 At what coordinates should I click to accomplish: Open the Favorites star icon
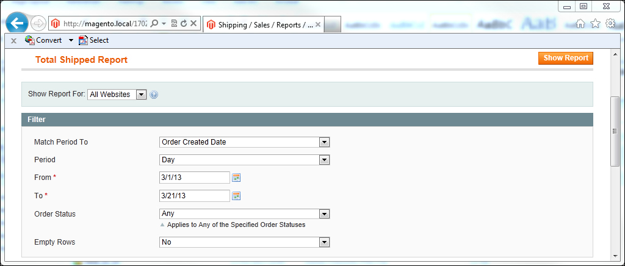point(595,24)
